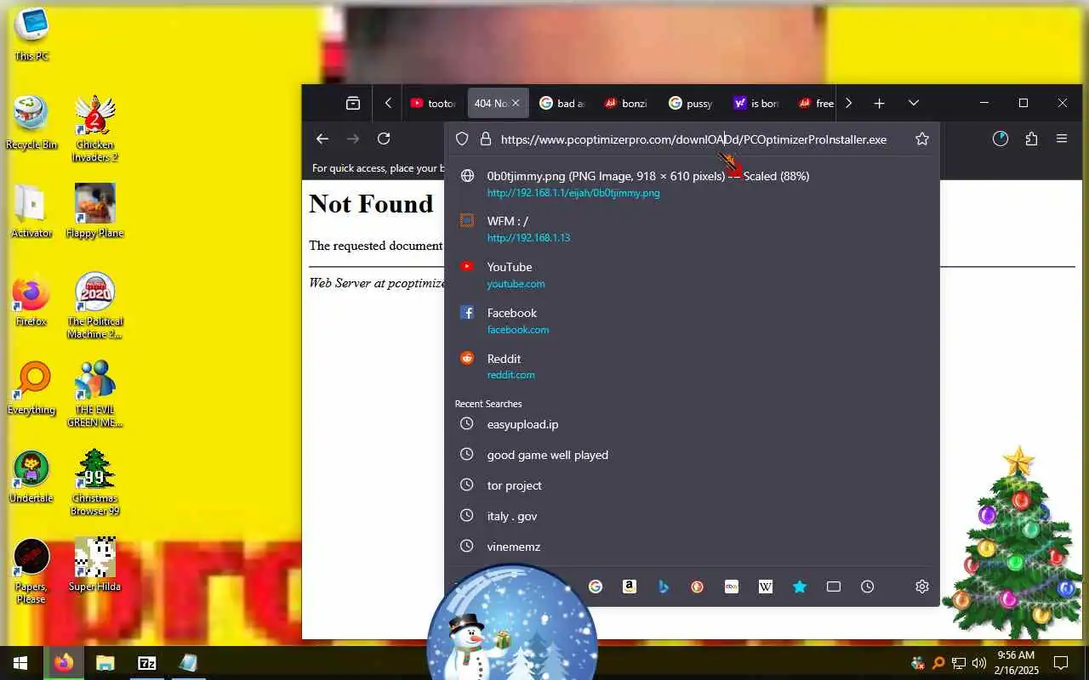
Task: Open the Chicken Invaders 2 desktop shortcut
Action: [x=94, y=127]
